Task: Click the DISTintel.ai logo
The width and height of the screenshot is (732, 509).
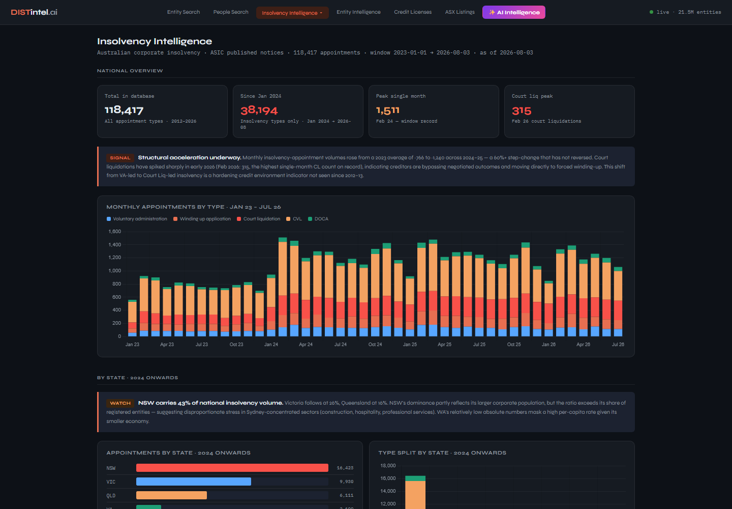Action: pyautogui.click(x=34, y=12)
